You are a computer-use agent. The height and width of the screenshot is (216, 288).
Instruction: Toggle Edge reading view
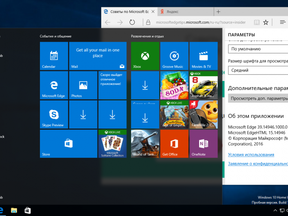(x=257, y=22)
